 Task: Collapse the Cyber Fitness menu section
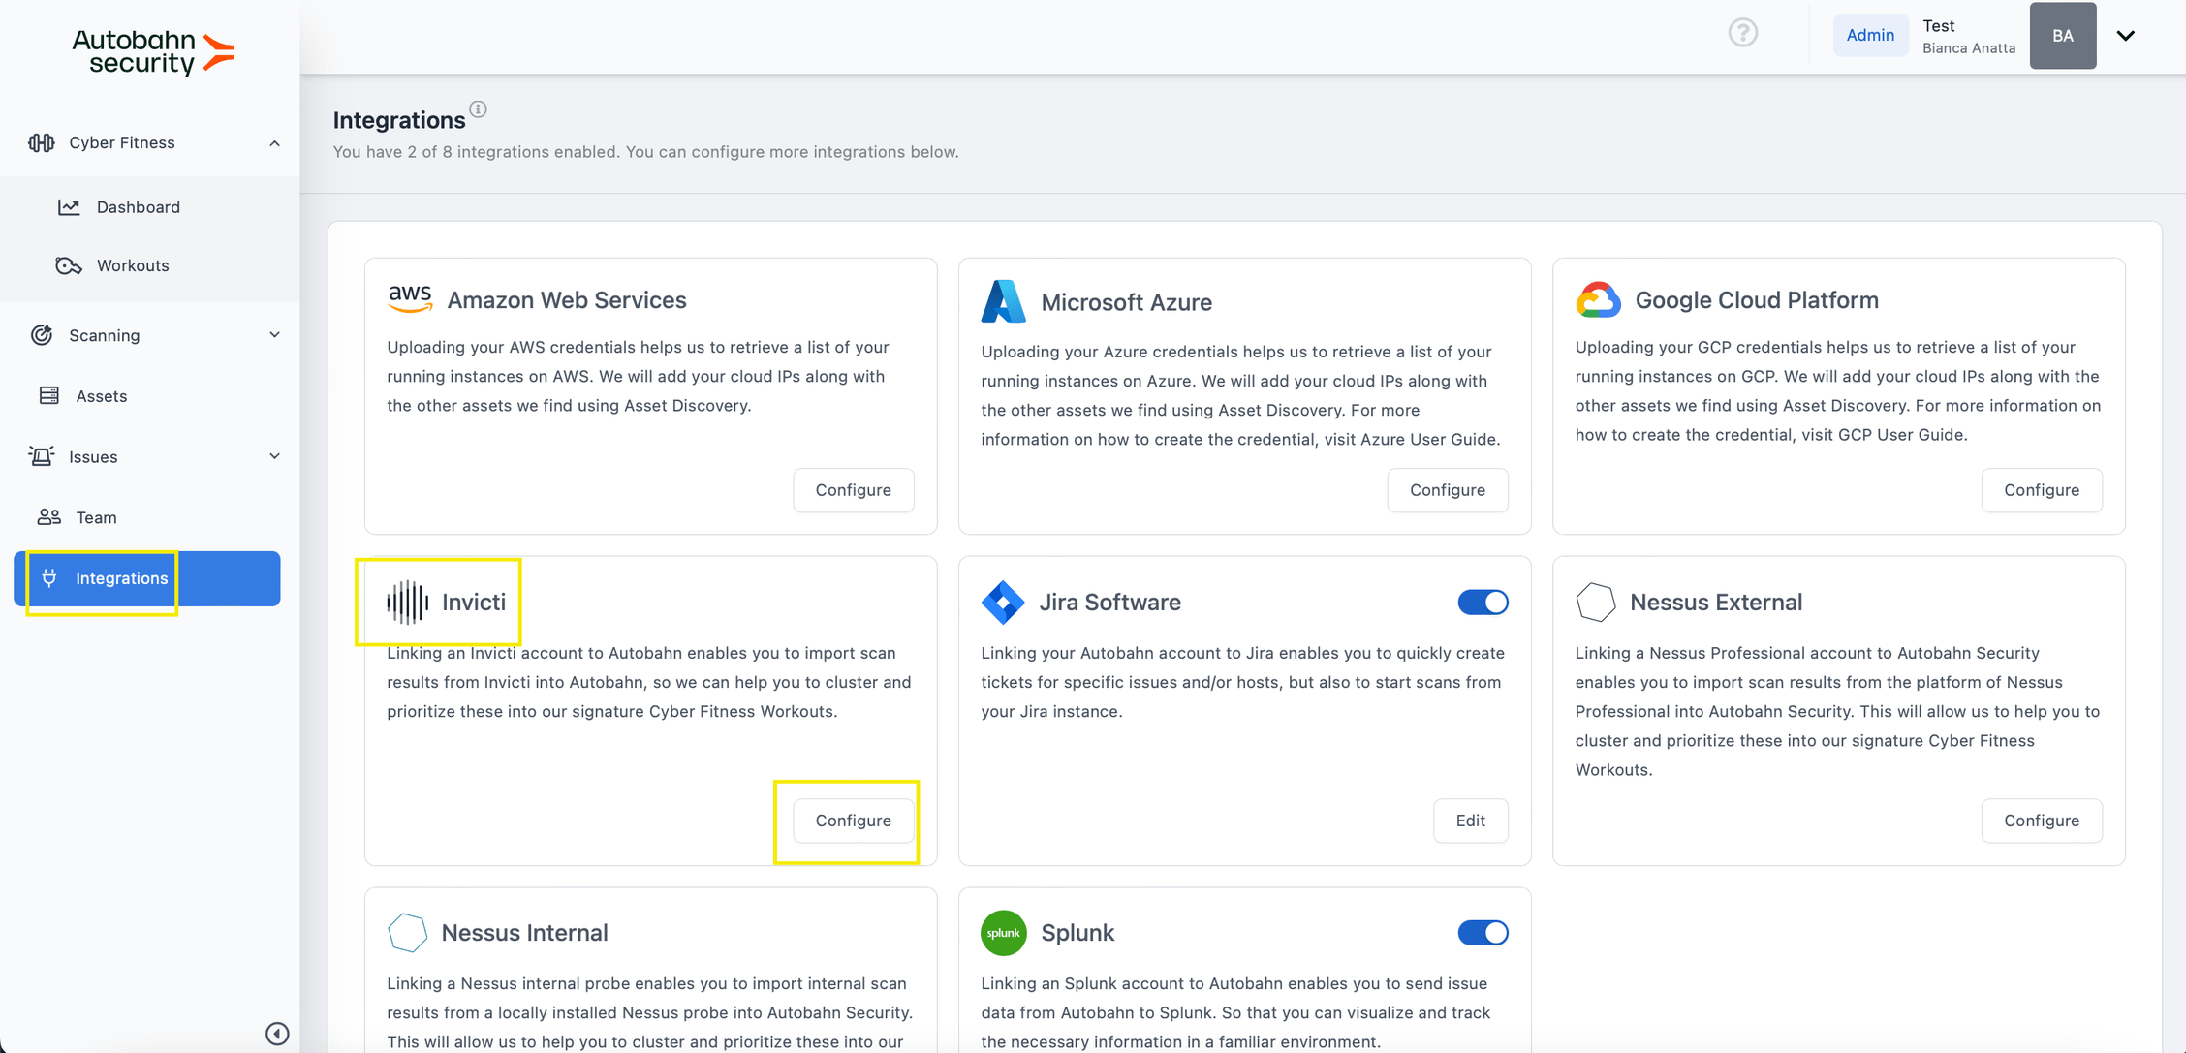(274, 143)
